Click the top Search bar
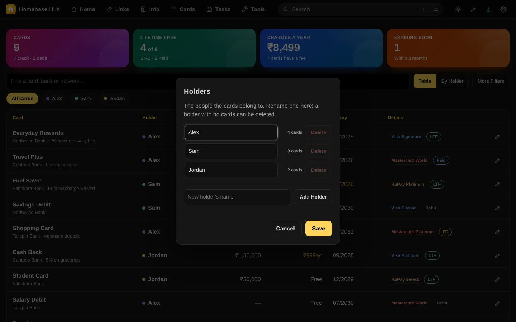516x322 pixels. 360,9
